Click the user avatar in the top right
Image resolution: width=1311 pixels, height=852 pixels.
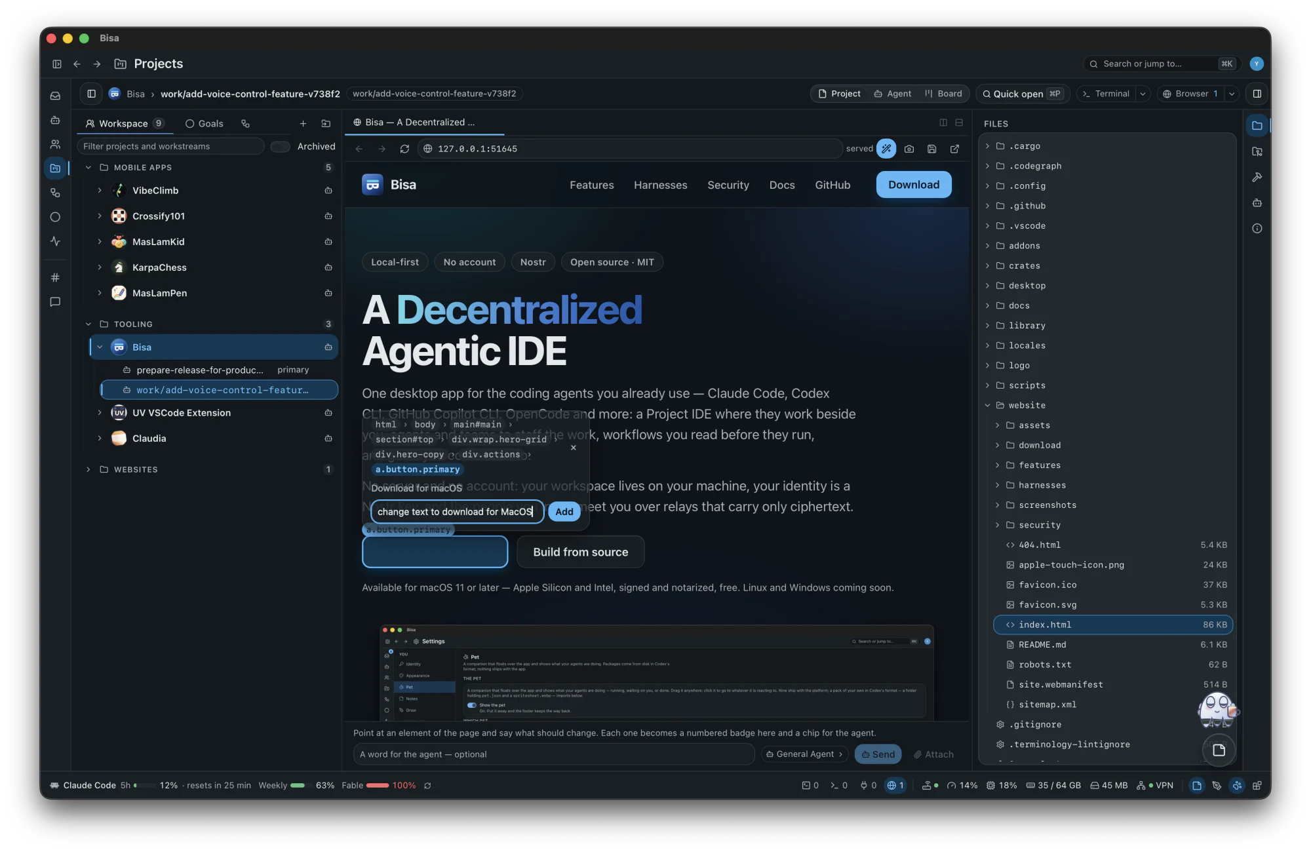pos(1257,64)
